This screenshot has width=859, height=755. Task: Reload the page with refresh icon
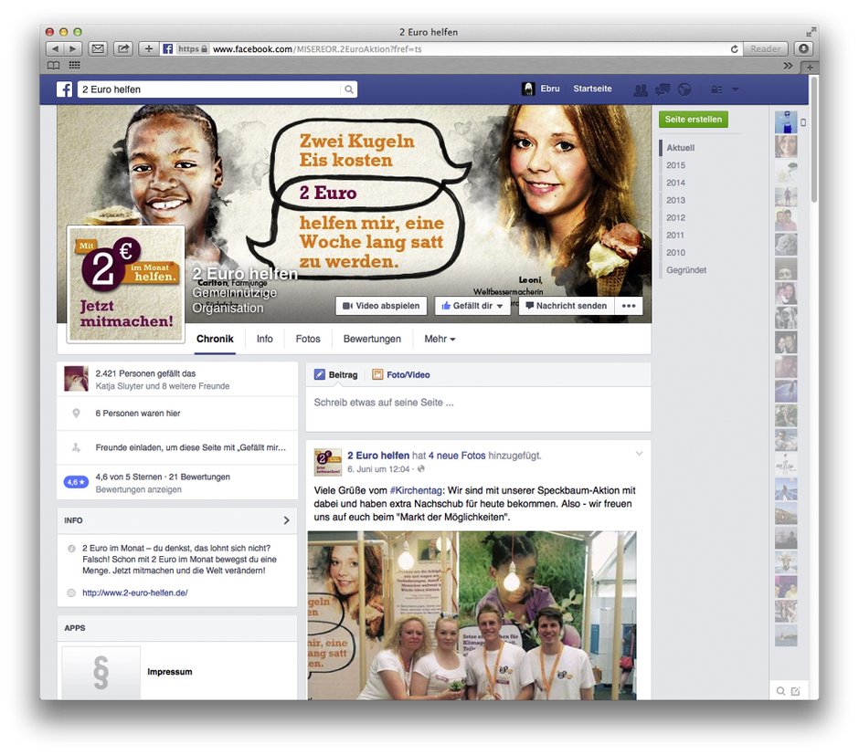tap(734, 48)
